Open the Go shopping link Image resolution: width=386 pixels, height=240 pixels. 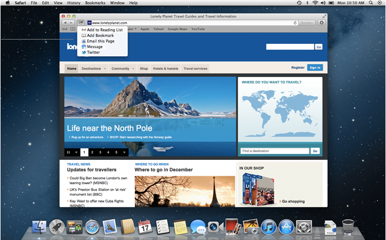tap(293, 201)
